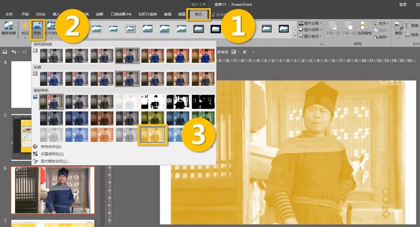Select the 格式 Format tab
Screen dimensions: 420x227
tap(199, 14)
